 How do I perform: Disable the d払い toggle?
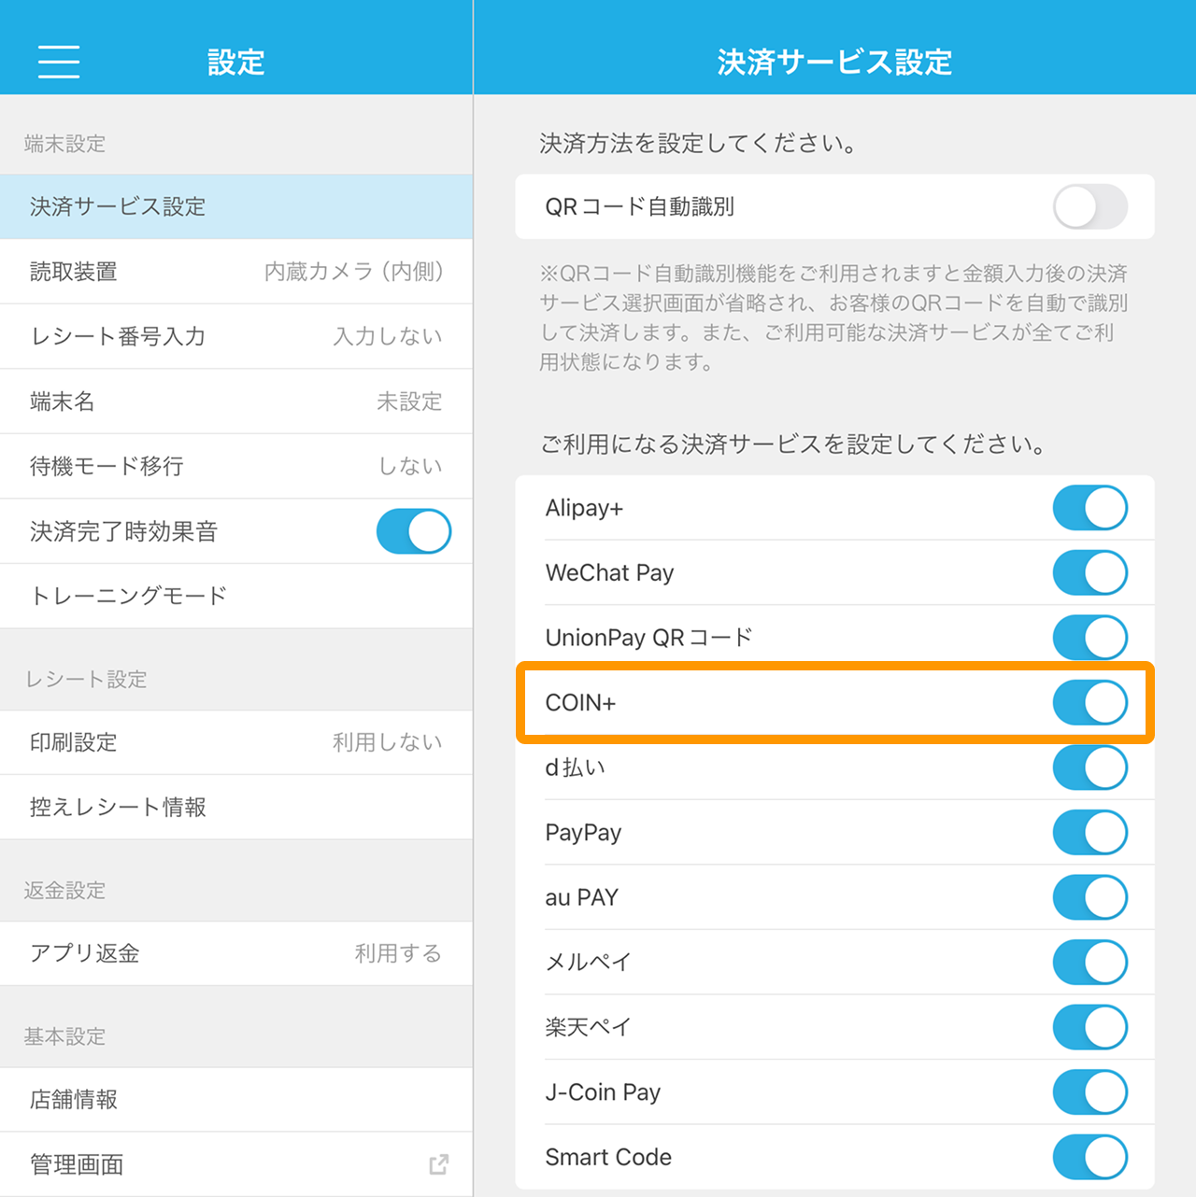(1089, 767)
